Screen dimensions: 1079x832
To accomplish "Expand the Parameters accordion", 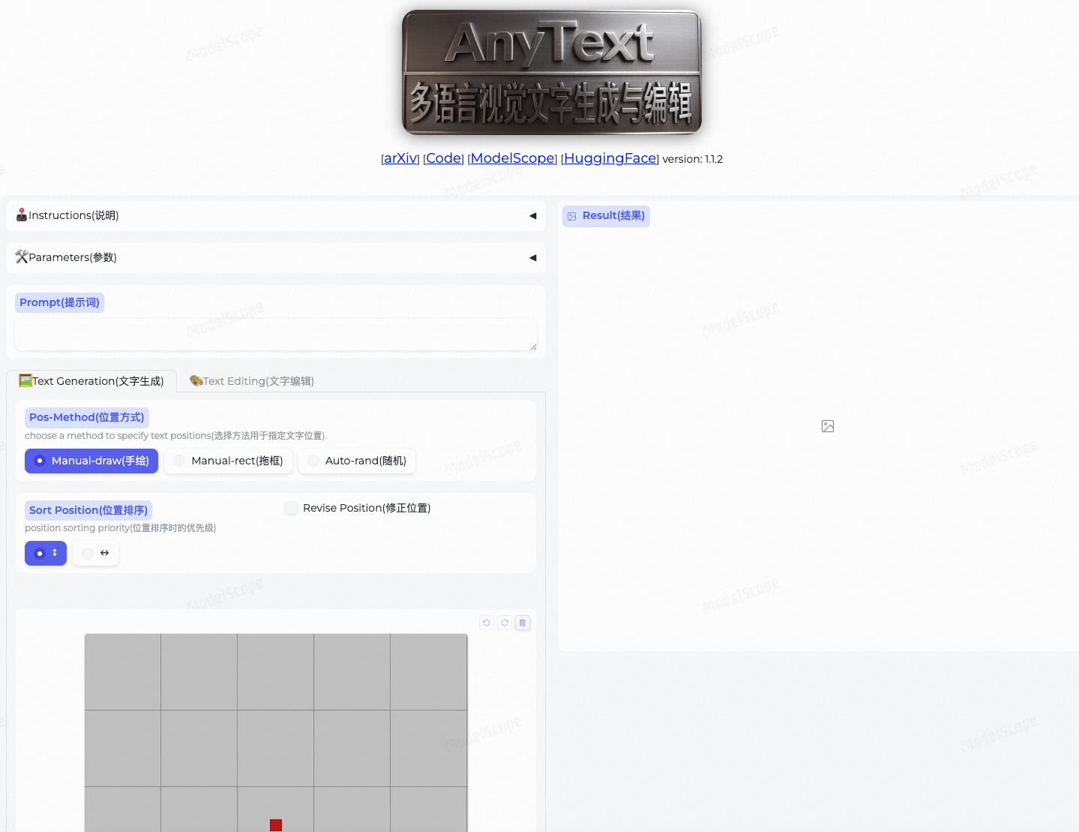I will coord(276,257).
